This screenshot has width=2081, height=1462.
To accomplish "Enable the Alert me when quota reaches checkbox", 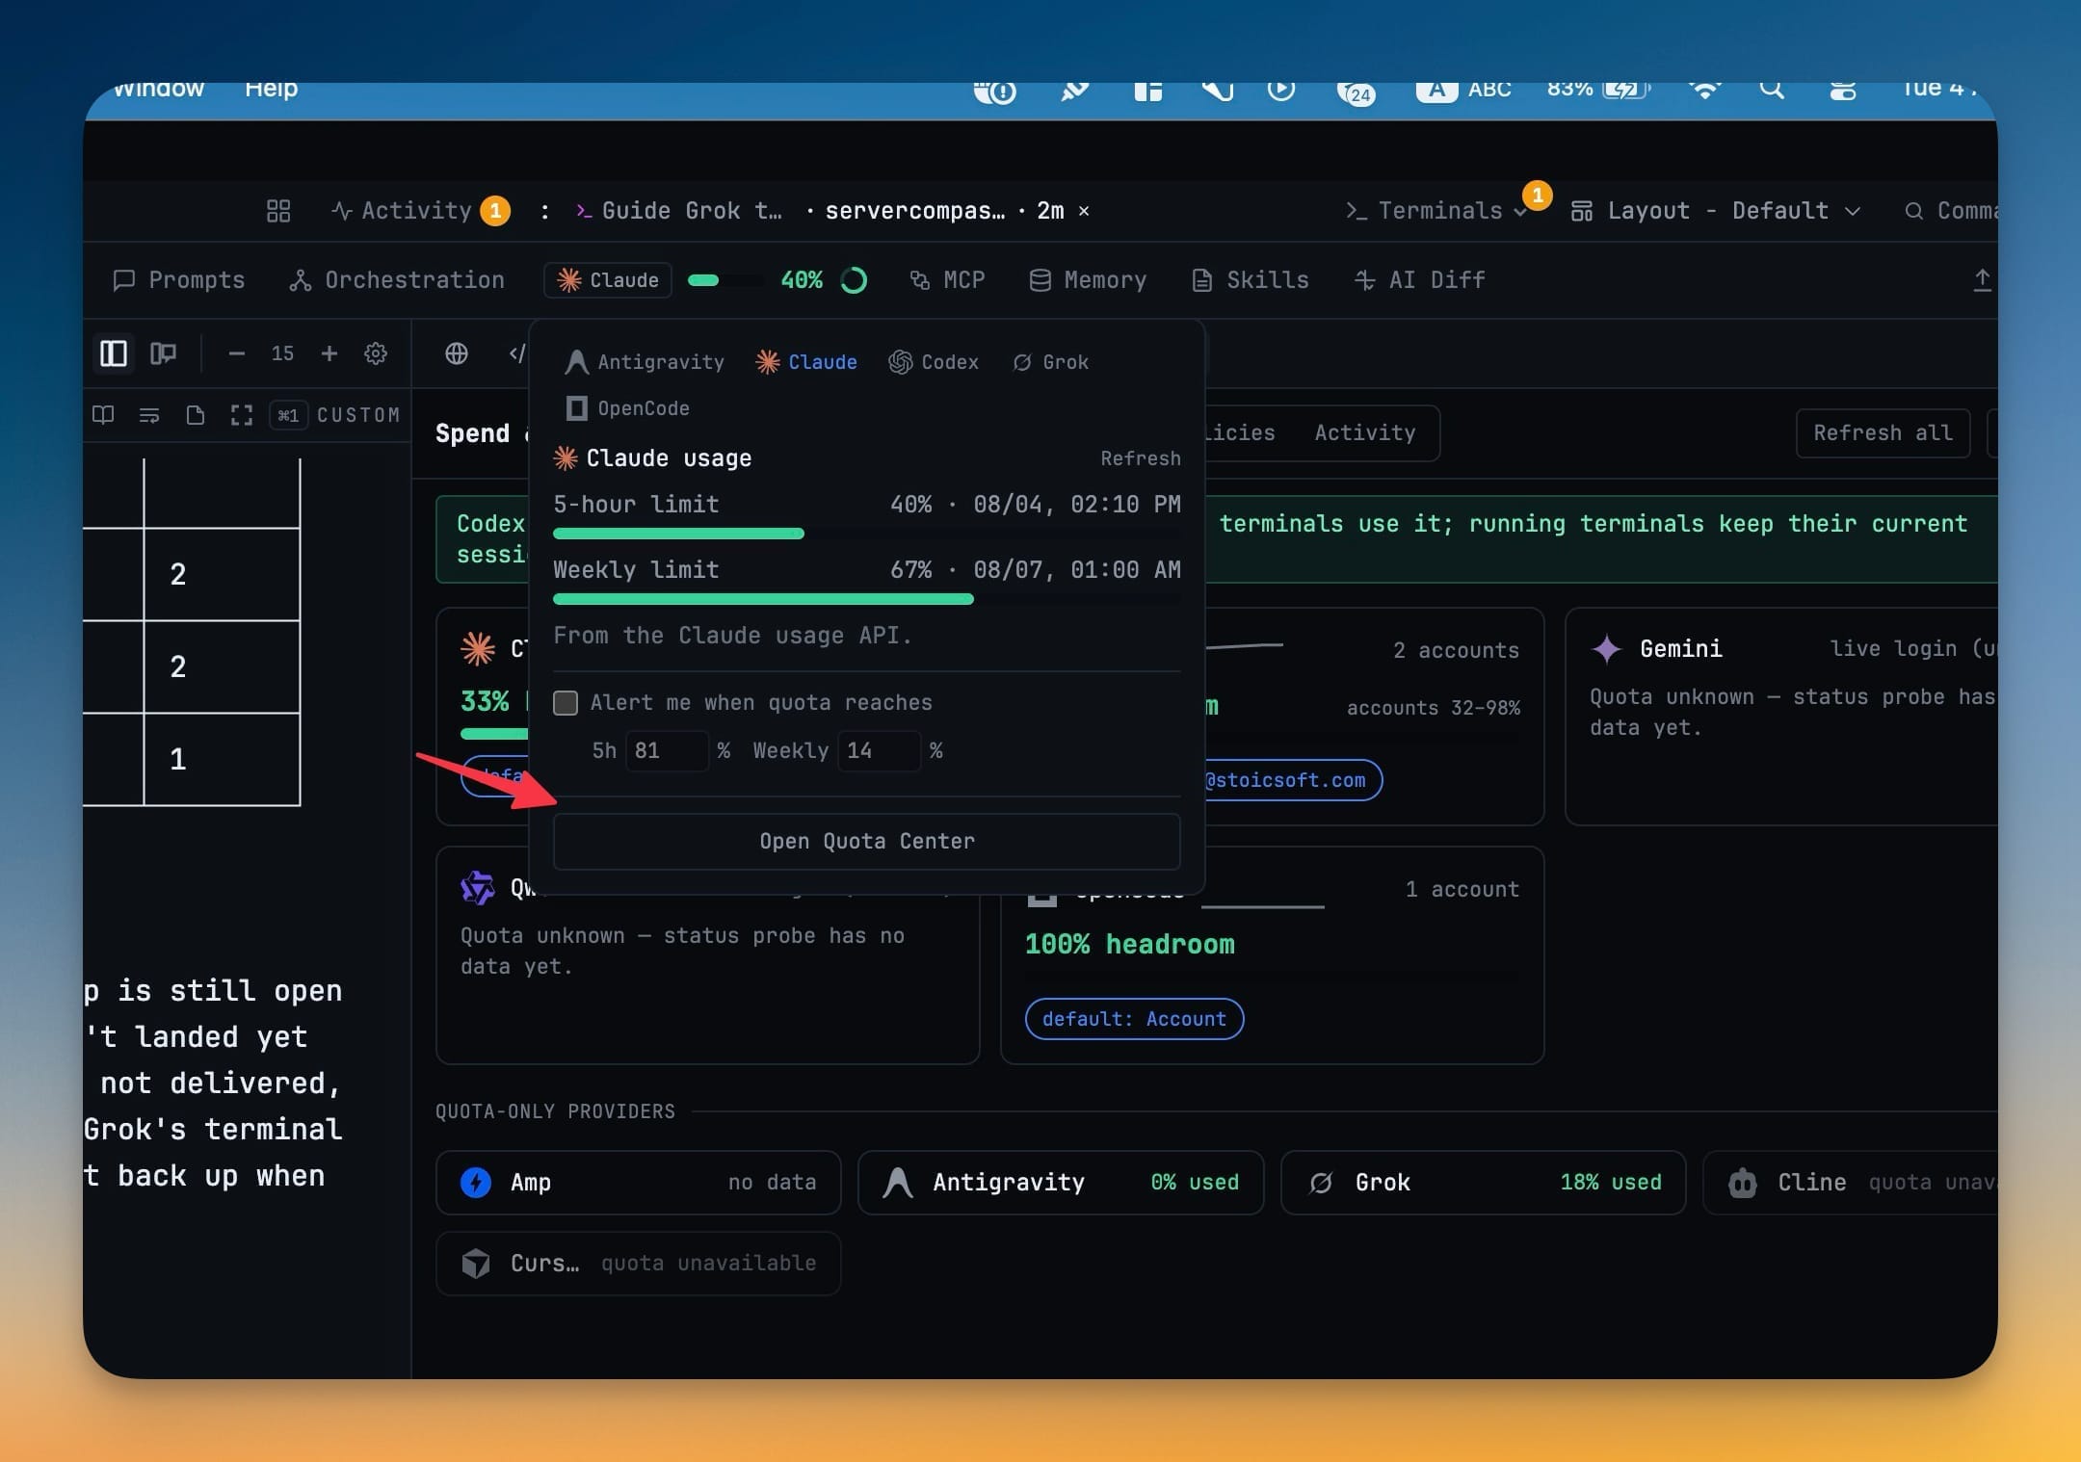I will click(566, 703).
